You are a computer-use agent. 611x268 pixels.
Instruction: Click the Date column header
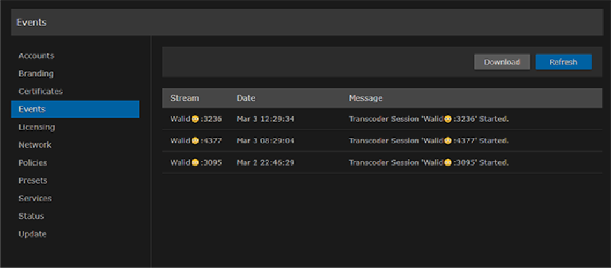pyautogui.click(x=246, y=98)
